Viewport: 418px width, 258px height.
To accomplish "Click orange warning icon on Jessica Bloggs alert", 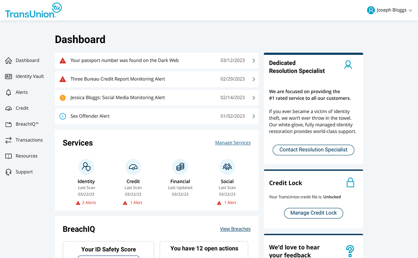I will [63, 98].
